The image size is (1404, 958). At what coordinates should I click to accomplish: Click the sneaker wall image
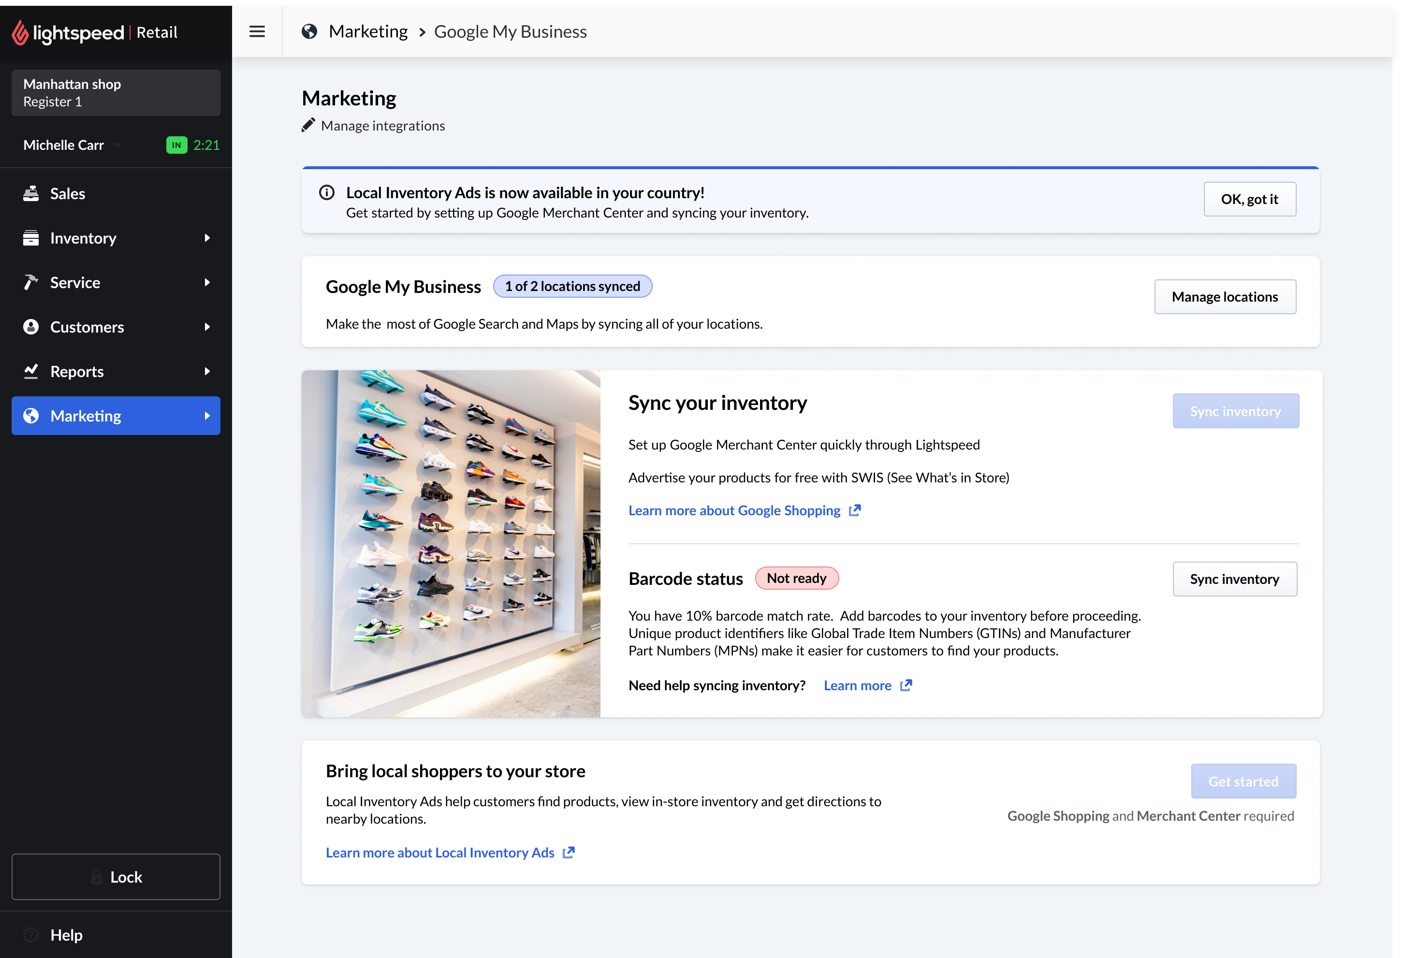click(451, 544)
